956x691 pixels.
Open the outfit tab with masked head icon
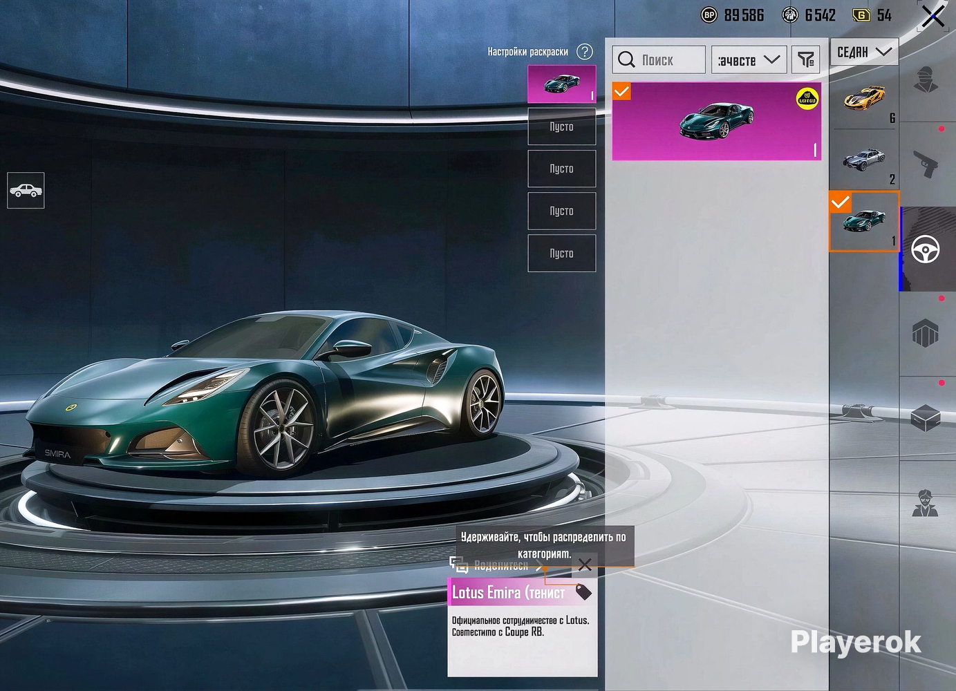pyautogui.click(x=926, y=81)
